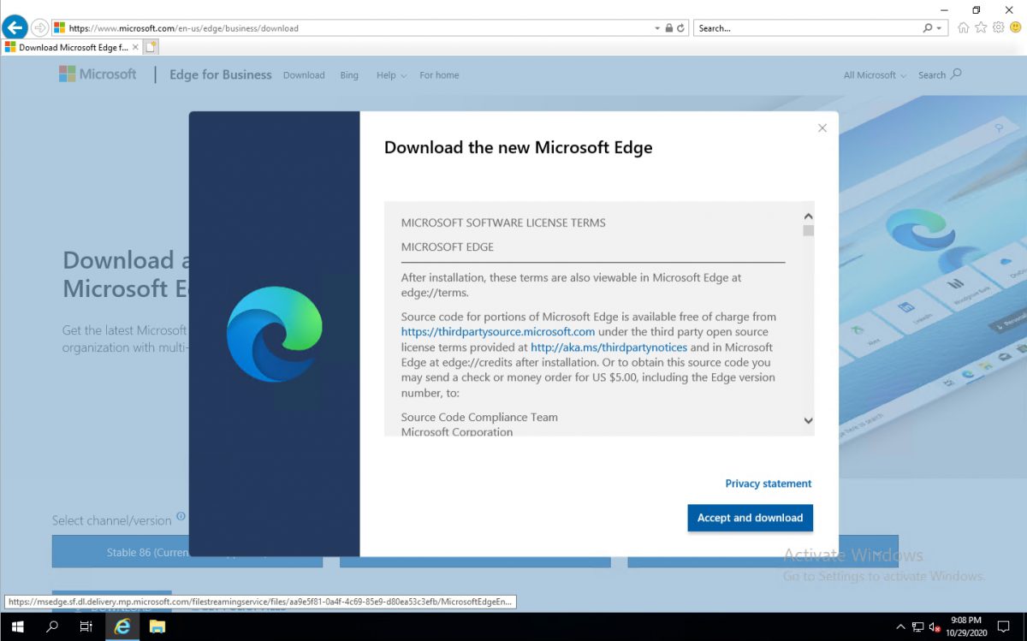Click the Internet Explorer taskbar icon

pyautogui.click(x=122, y=626)
